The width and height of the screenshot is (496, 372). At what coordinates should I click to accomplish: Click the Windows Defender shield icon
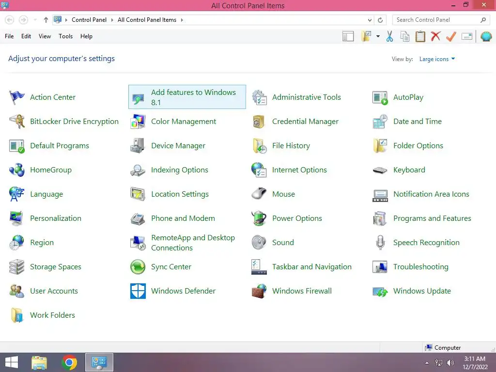[138, 291]
